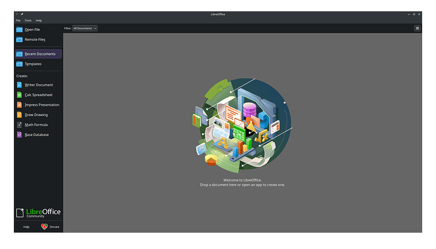
Task: Open the Help menu in the menu bar
Action: 39,21
